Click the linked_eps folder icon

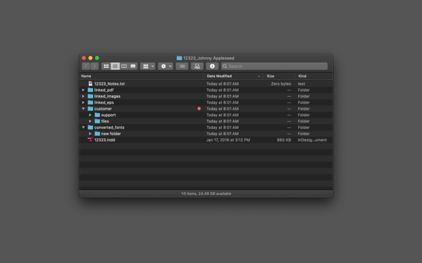click(x=90, y=102)
